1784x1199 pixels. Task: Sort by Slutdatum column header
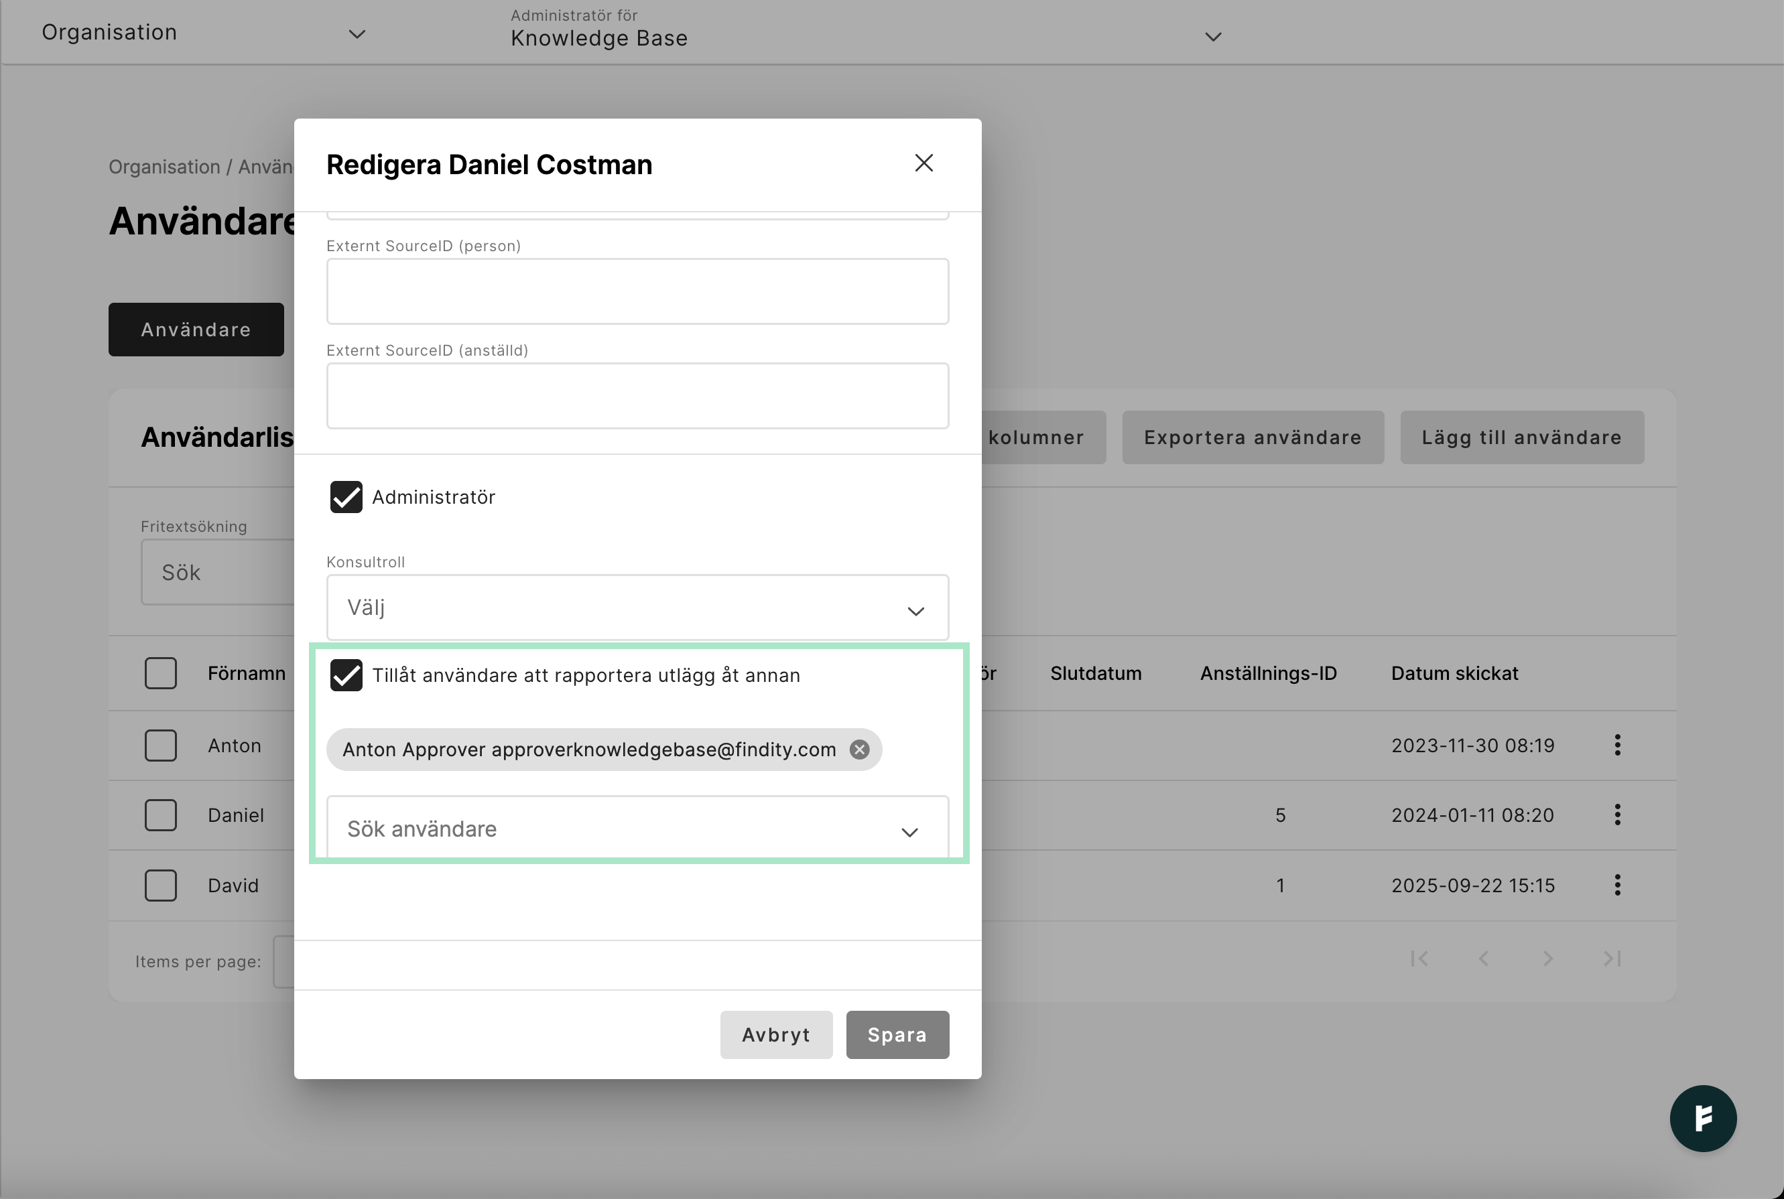1096,673
